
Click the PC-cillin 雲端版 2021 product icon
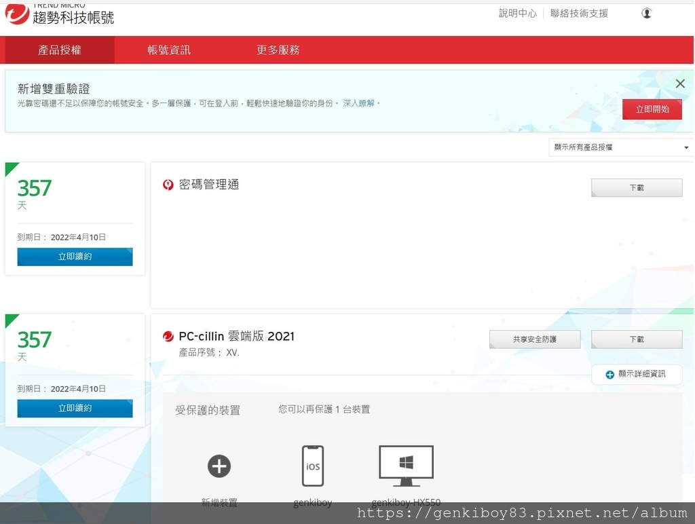click(168, 337)
